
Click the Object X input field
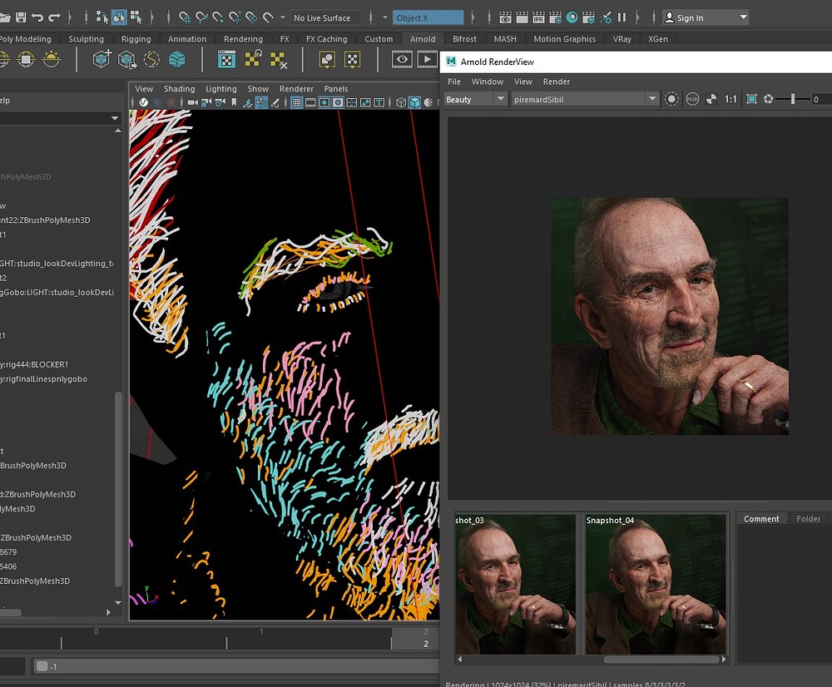coord(428,17)
